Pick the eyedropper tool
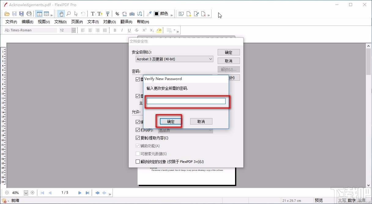 point(149,14)
